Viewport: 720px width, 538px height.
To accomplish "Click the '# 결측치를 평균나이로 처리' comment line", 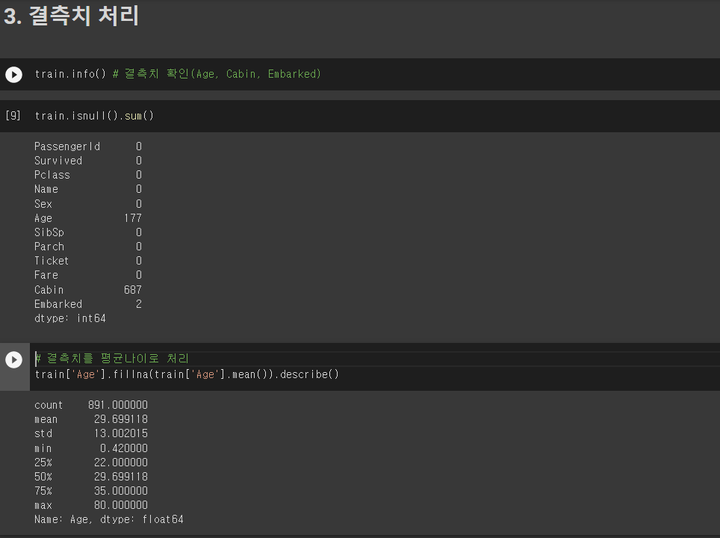I will 112,359.
